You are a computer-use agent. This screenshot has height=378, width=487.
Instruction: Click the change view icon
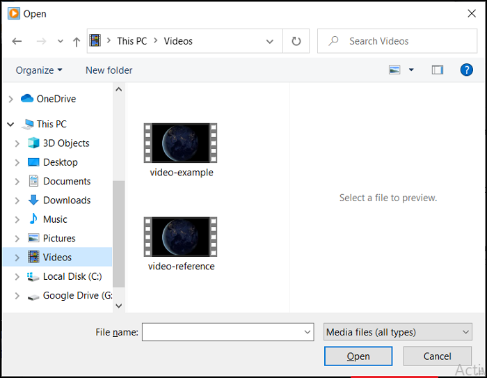[395, 70]
